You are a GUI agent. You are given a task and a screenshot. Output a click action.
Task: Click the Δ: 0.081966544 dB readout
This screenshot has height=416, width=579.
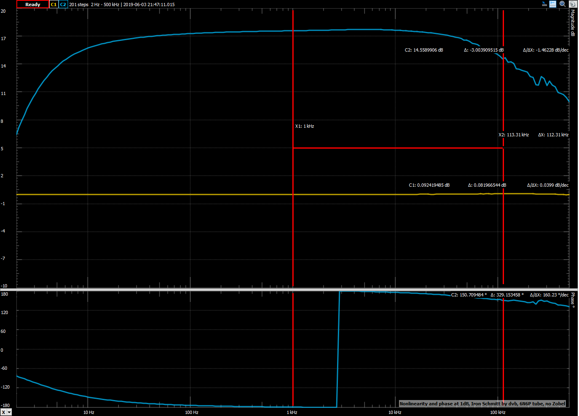coord(487,185)
